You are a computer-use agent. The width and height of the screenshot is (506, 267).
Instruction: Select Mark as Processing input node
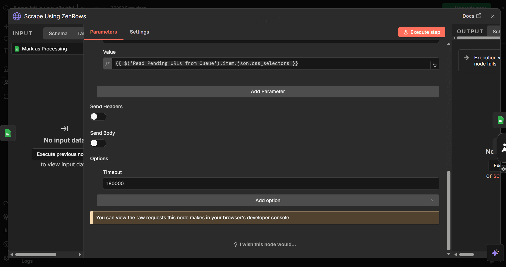[x=48, y=49]
